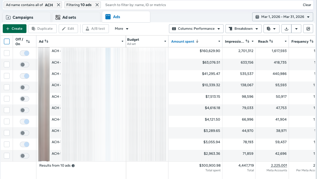This screenshot has width=317, height=179.
Task: Tick the select-all checkbox in header
Action: (x=7, y=41)
